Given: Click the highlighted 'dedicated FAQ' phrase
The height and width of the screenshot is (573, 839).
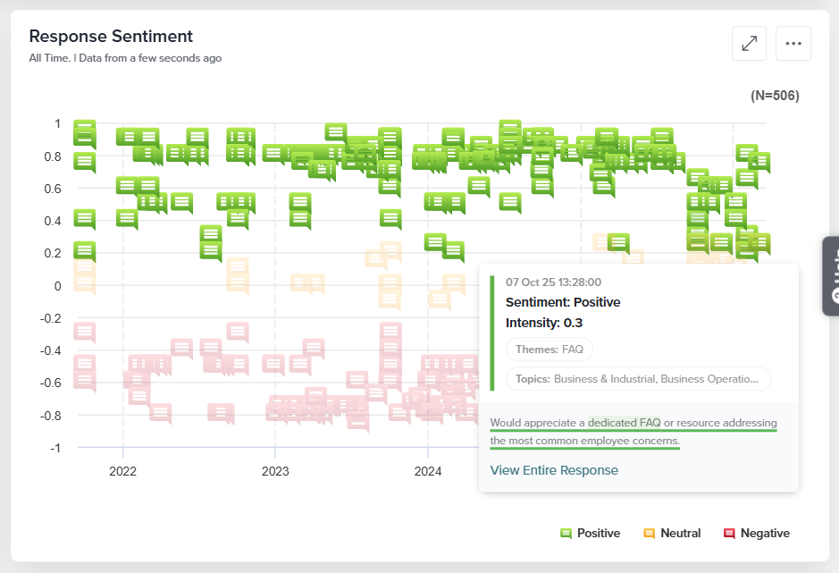Looking at the screenshot, I should point(624,423).
